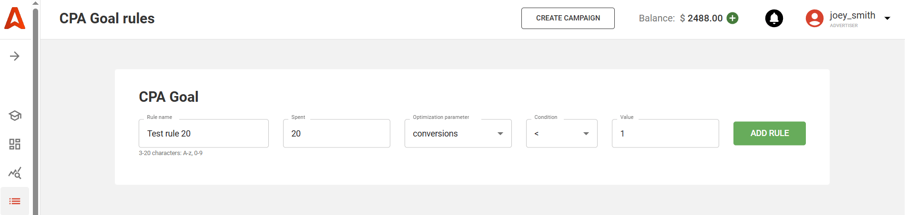Image resolution: width=905 pixels, height=215 pixels.
Task: Select the red rules list icon
Action: point(15,201)
